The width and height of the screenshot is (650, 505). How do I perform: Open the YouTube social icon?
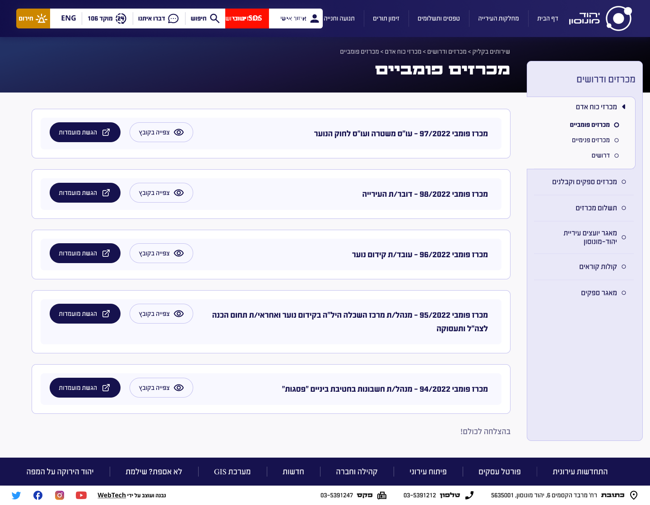(81, 495)
